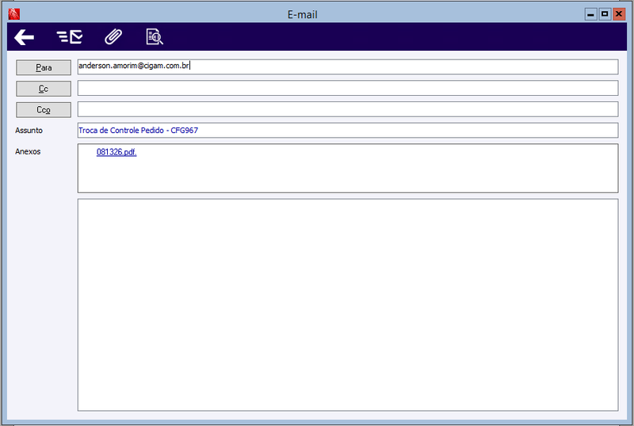The width and height of the screenshot is (634, 426).
Task: Go back using the white arrow icon
Action: click(24, 37)
